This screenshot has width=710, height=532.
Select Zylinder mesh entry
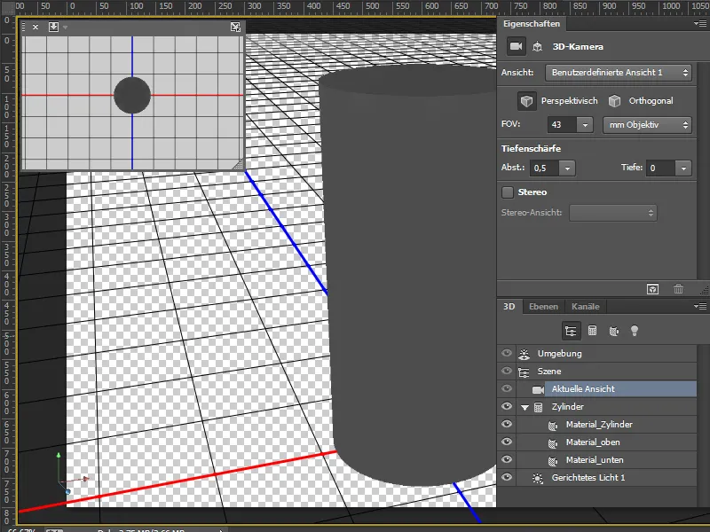click(596, 406)
